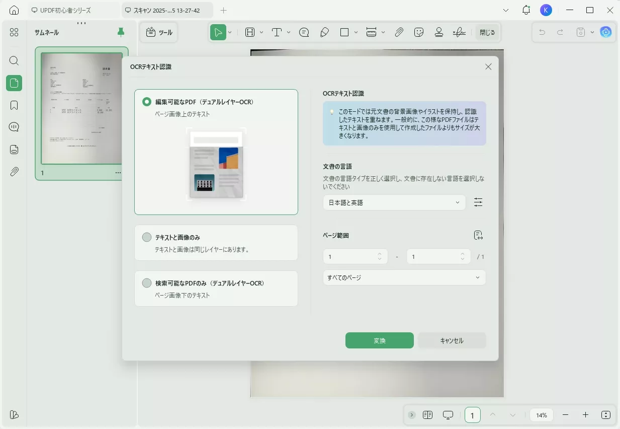620x429 pixels.
Task: Select the eraser tool
Action: (x=324, y=32)
